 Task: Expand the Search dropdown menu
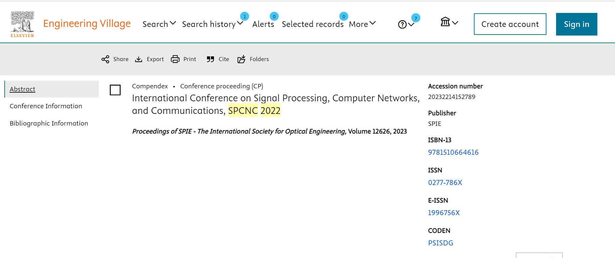159,24
